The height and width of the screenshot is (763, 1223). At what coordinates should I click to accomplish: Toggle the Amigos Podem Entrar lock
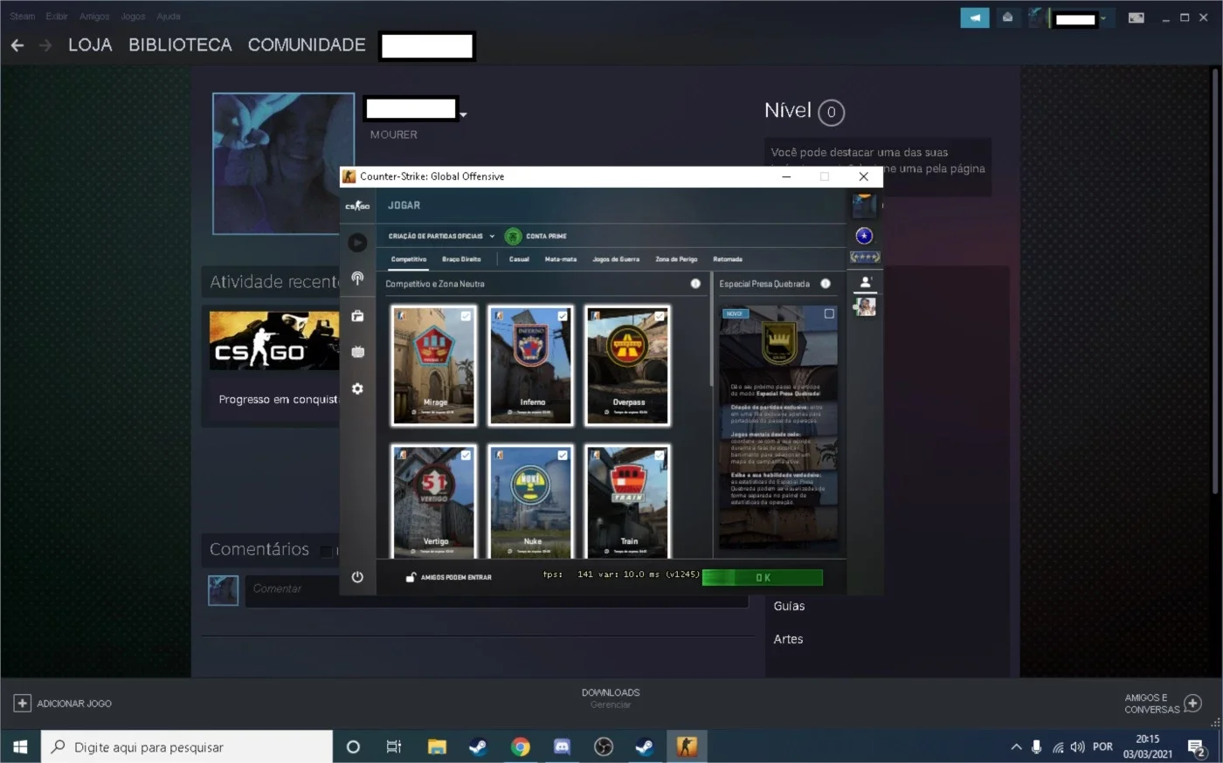[411, 577]
